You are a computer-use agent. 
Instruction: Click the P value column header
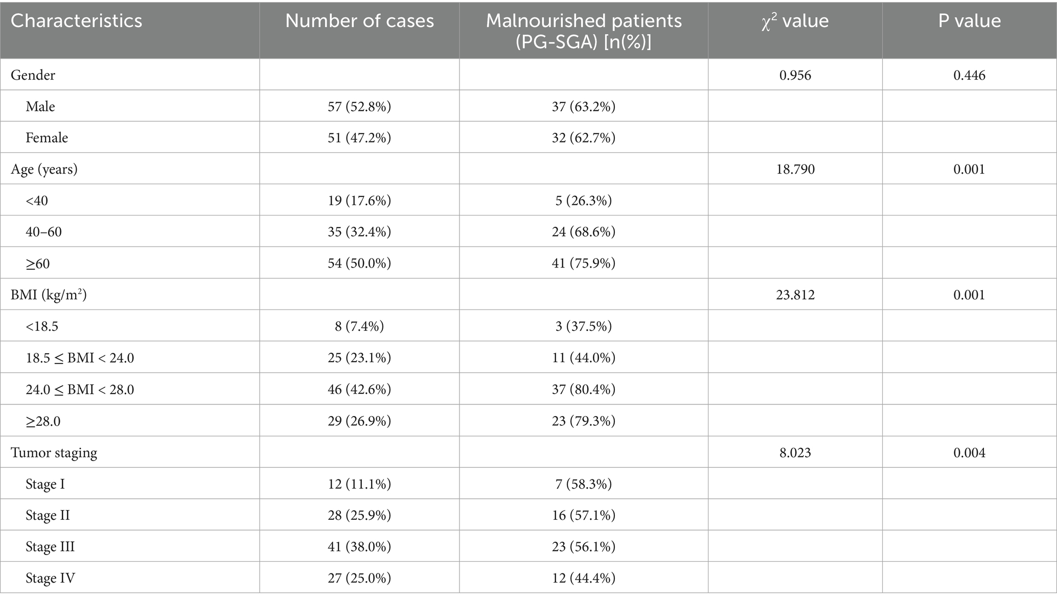tap(969, 21)
